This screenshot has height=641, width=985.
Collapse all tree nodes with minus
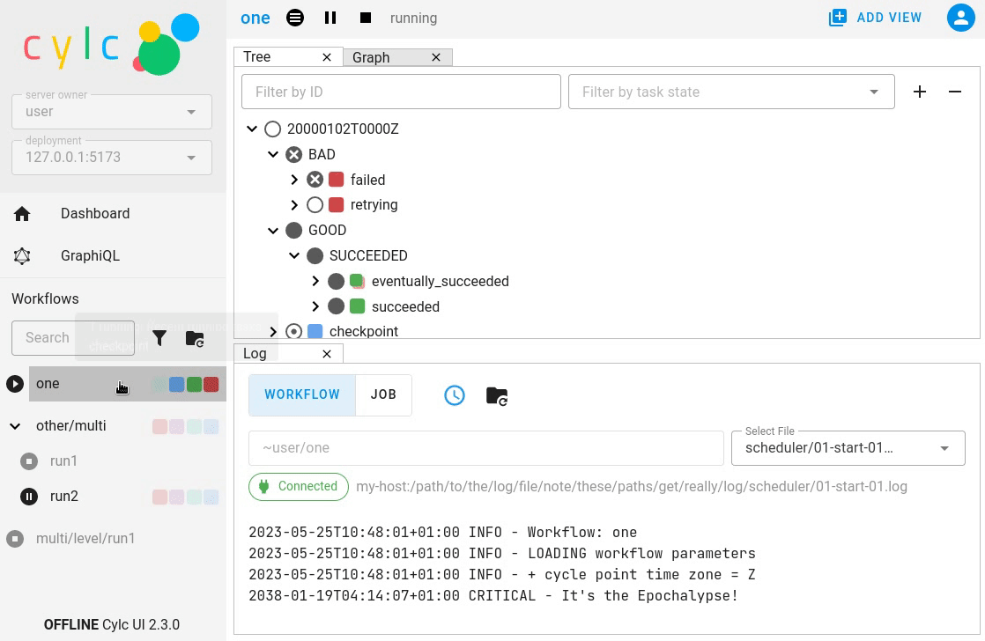pos(955,92)
